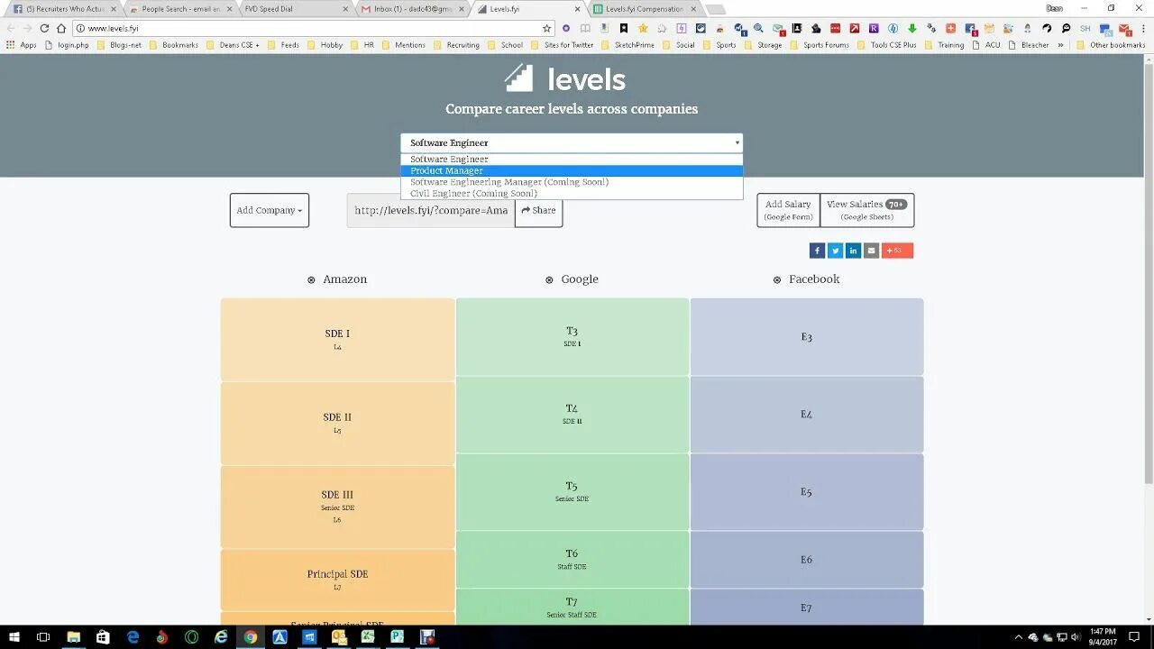Open Task View on the taskbar
This screenshot has width=1154, height=649.
[x=42, y=637]
